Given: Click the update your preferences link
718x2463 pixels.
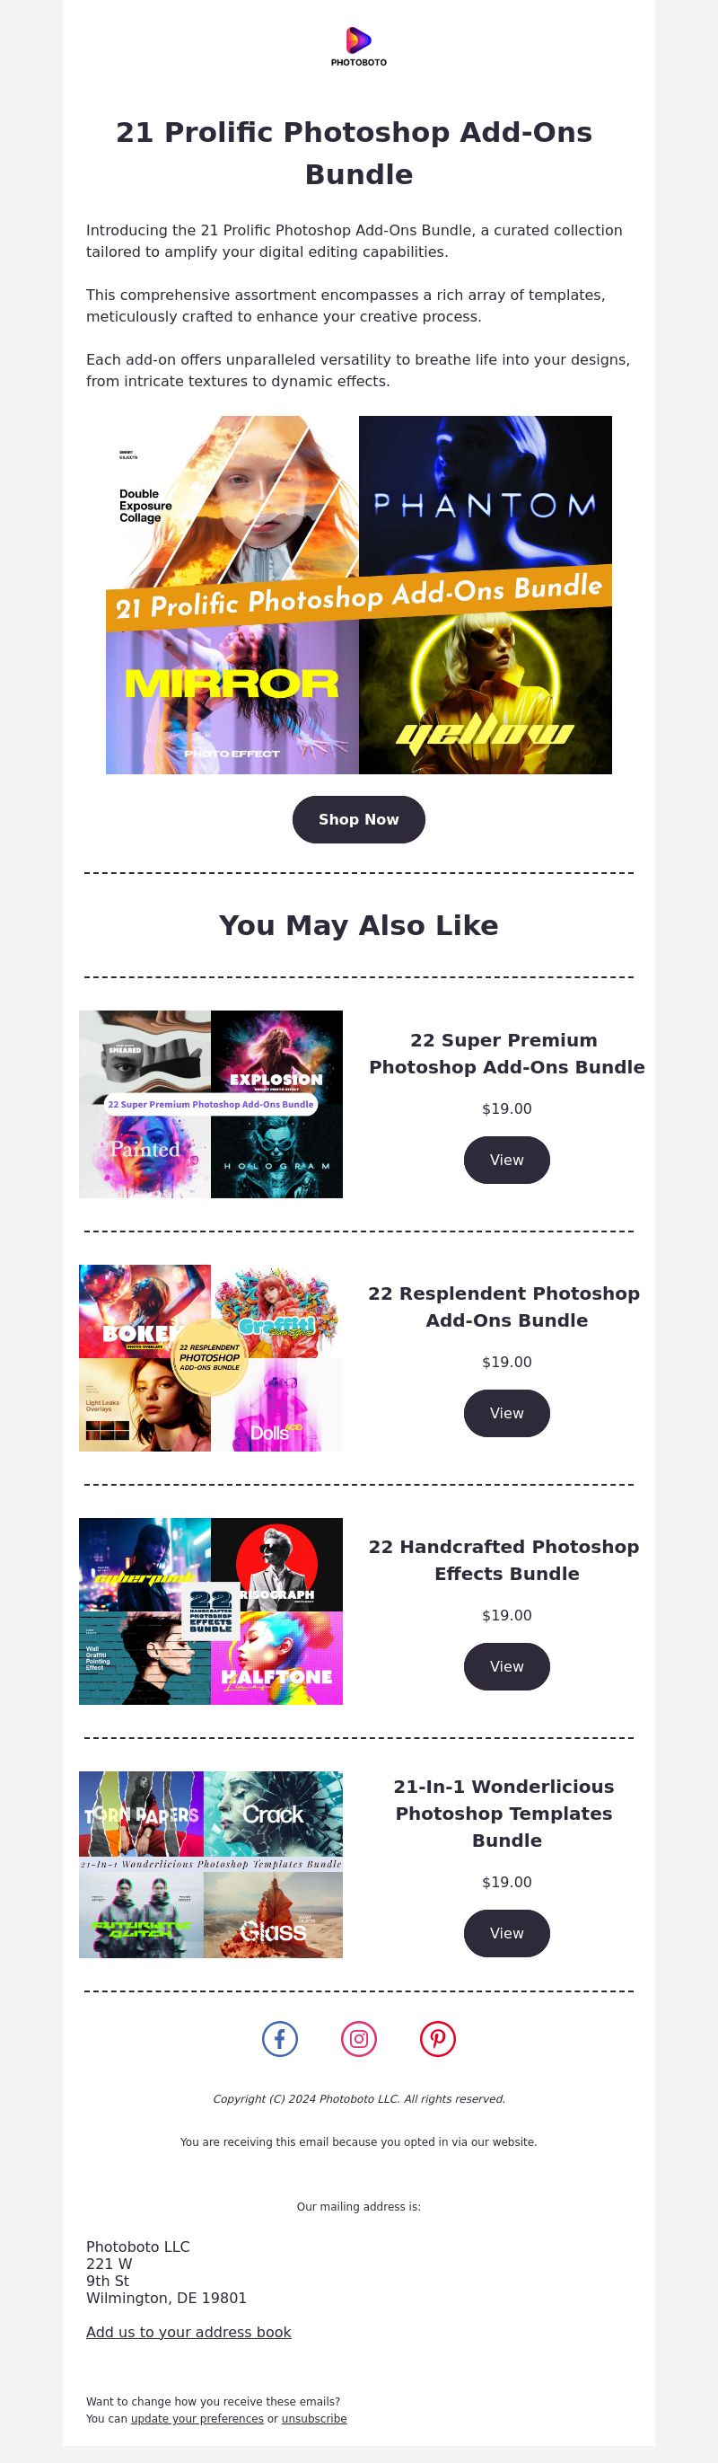Looking at the screenshot, I should coord(197,2418).
